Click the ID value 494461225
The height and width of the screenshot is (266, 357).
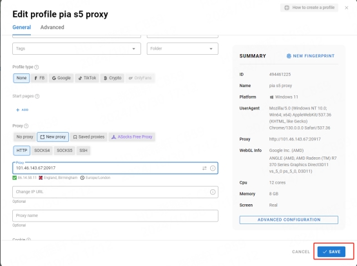click(280, 75)
